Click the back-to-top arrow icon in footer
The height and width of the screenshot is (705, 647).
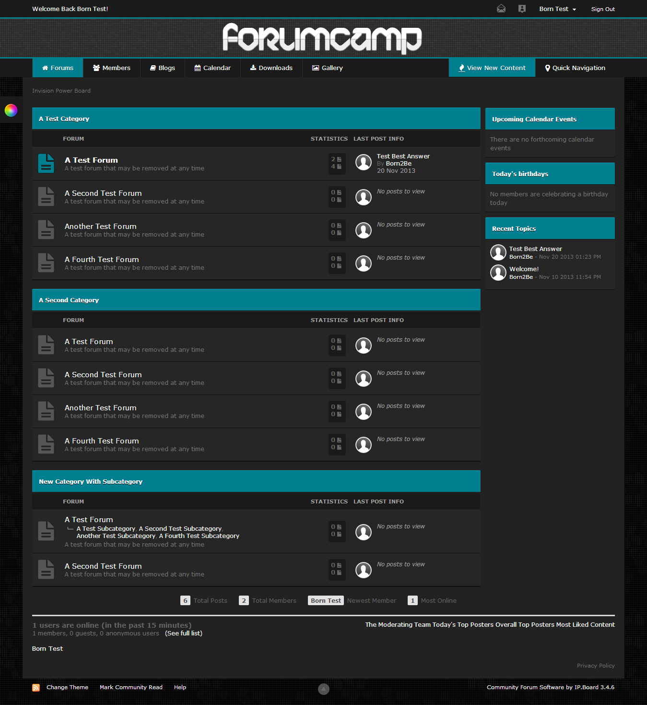tap(324, 689)
